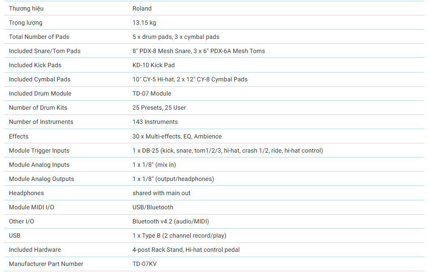Select '1 x Type B' USB value
The image size is (428, 272).
pos(179,236)
